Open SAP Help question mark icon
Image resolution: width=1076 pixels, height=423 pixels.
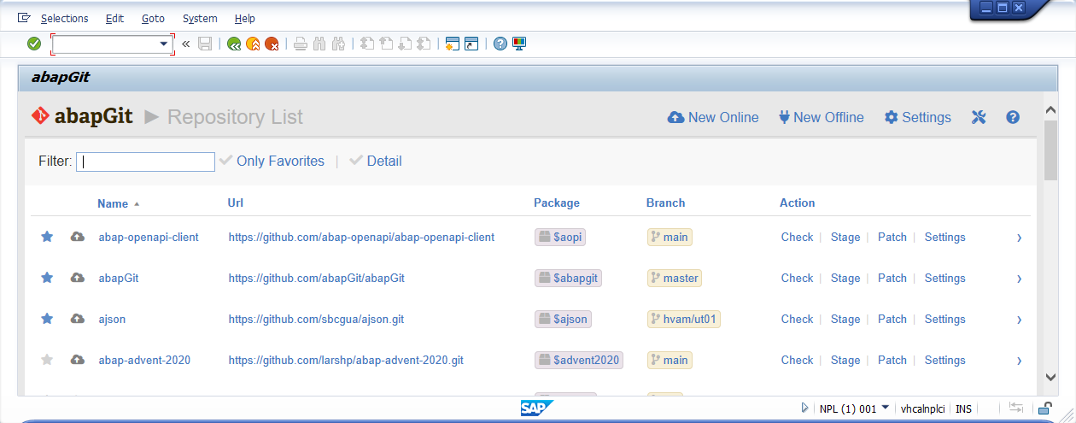[x=500, y=44]
